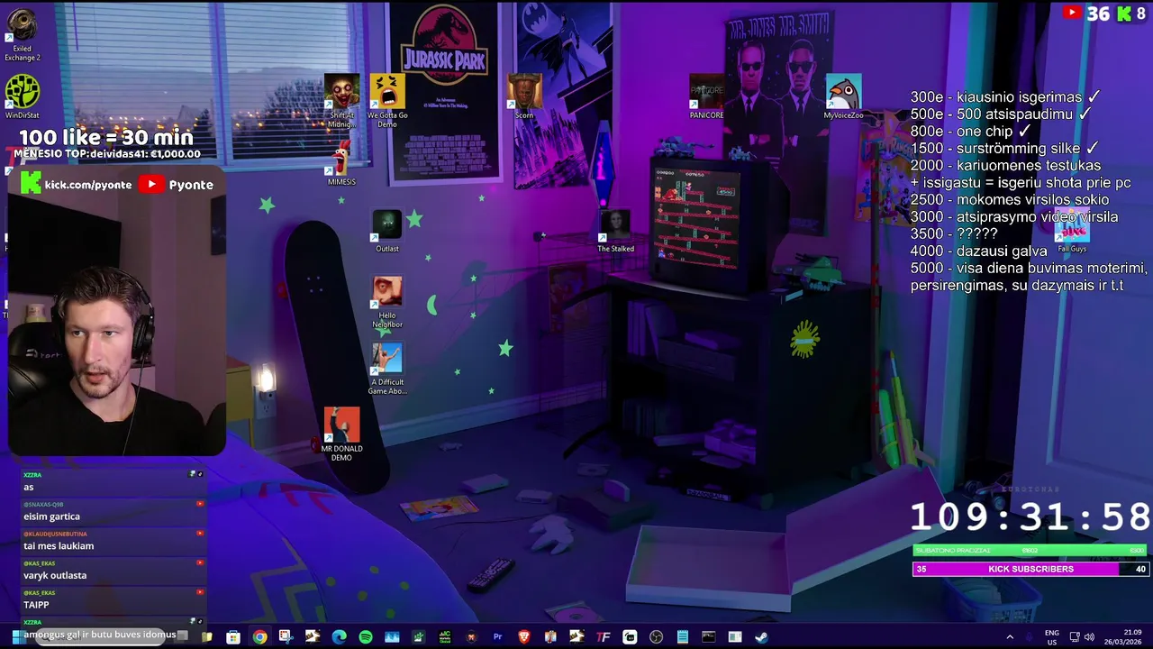Open Adobe Premiere Pro in taskbar
The width and height of the screenshot is (1153, 649).
(x=497, y=637)
